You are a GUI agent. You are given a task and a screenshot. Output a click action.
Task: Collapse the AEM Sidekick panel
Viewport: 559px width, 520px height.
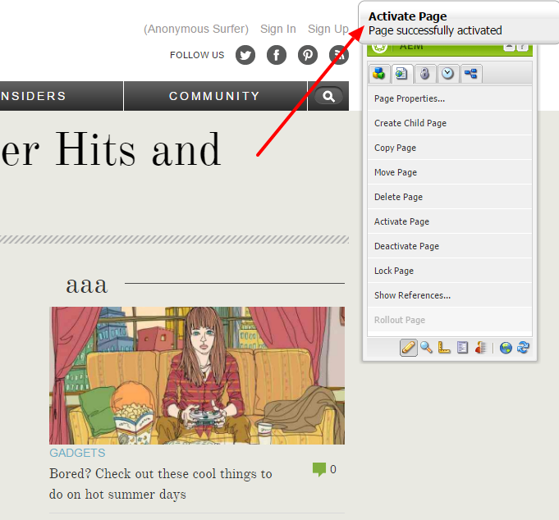pyautogui.click(x=510, y=47)
